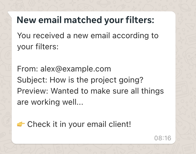Screen dimensions: 196x154
Task: Click the "are working well..." preview line
Action: pyautogui.click(x=50, y=102)
